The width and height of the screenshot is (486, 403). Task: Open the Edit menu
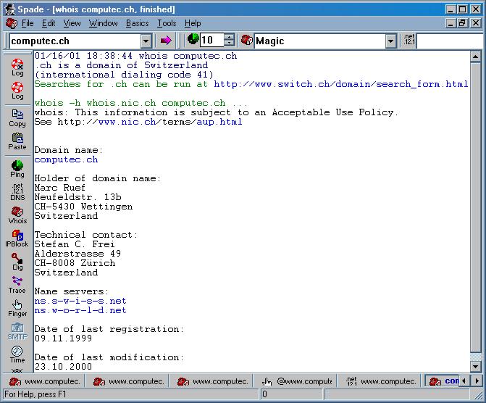(x=49, y=23)
